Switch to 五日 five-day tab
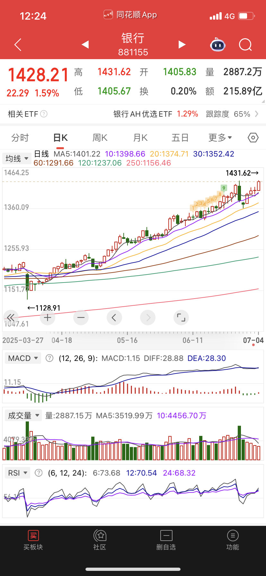Image resolution: width=266 pixels, height=576 pixels. click(x=180, y=138)
